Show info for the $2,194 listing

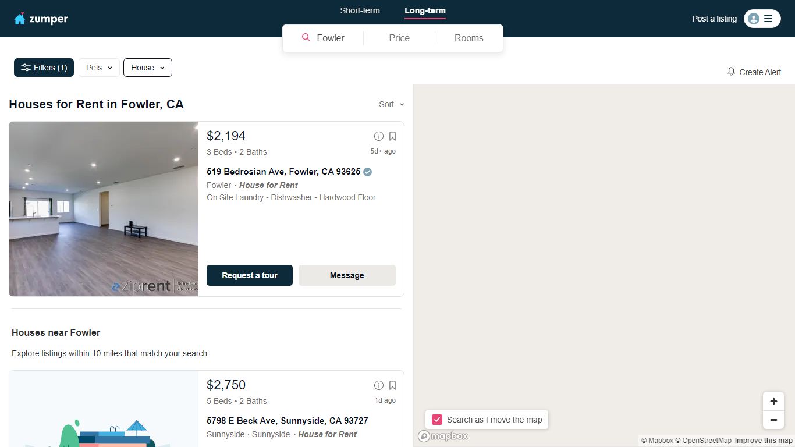coord(379,136)
